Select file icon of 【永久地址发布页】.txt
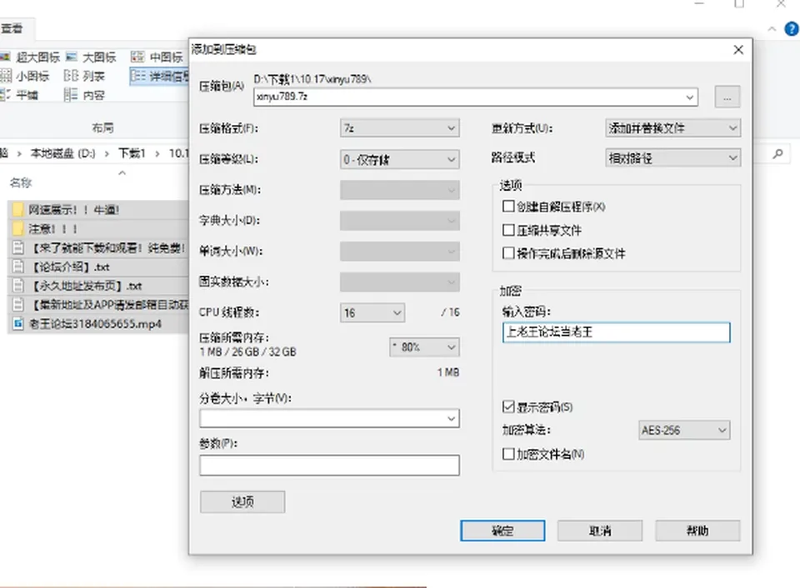 click(x=17, y=286)
